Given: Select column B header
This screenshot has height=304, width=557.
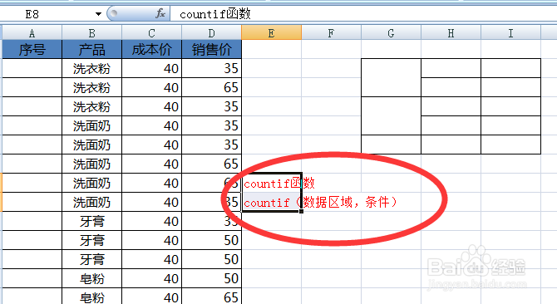Looking at the screenshot, I should pyautogui.click(x=91, y=33).
